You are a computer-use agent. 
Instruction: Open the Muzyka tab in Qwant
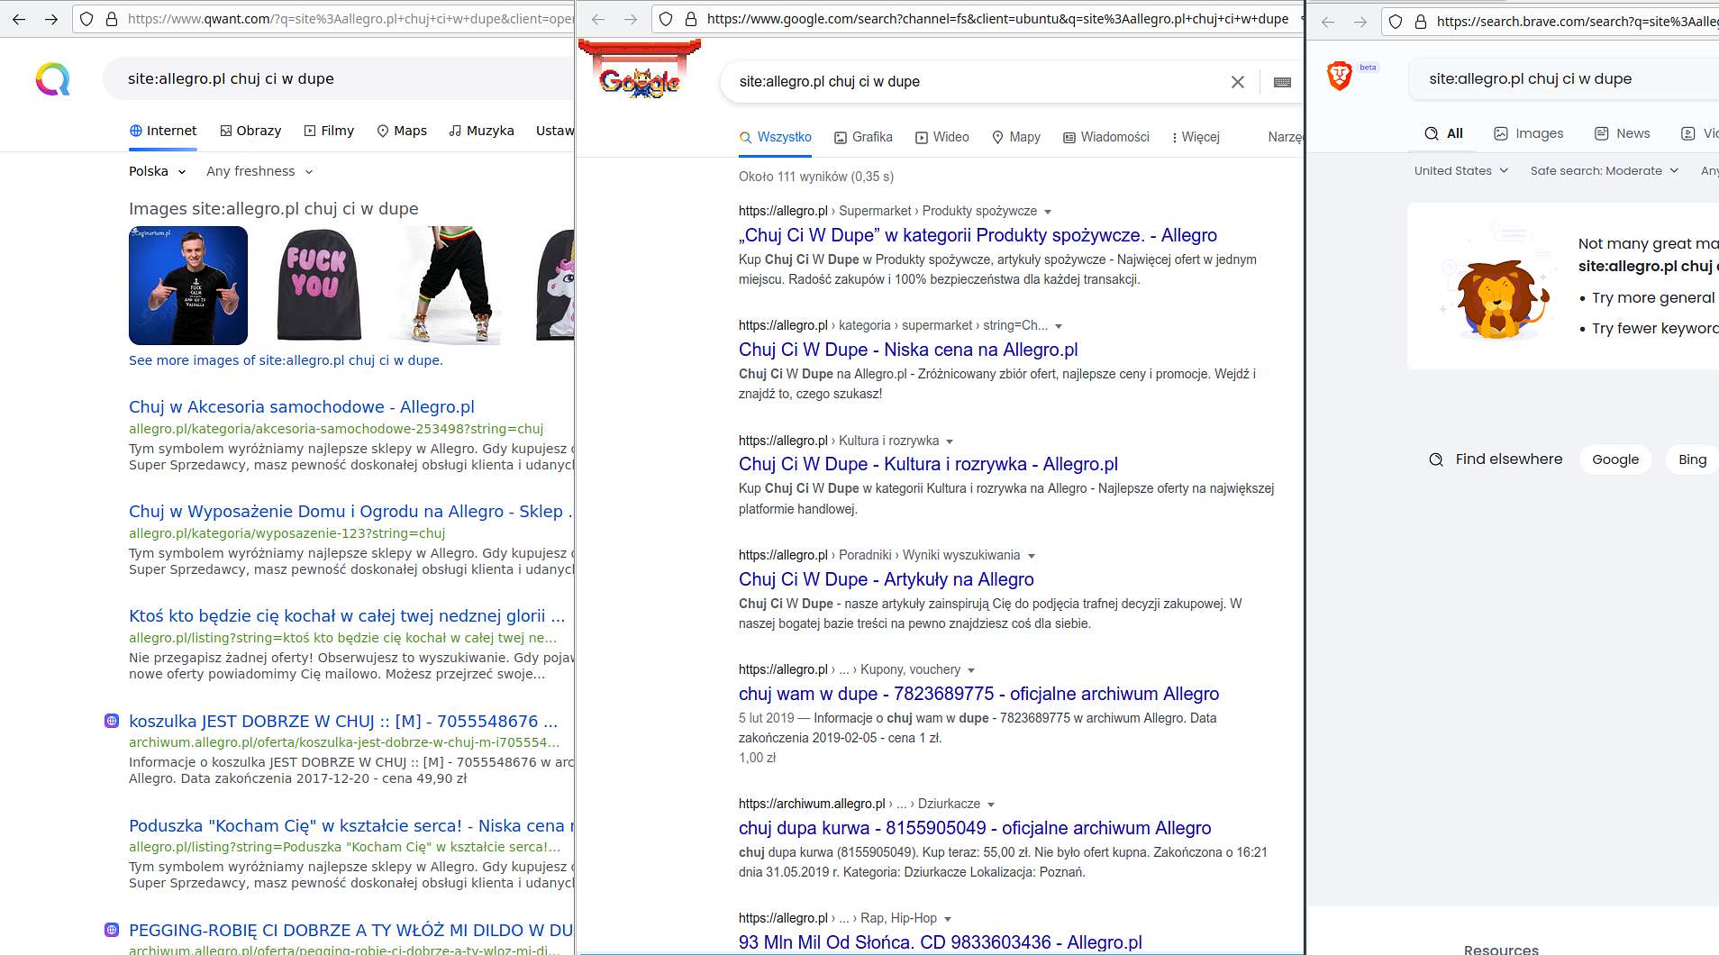[482, 131]
